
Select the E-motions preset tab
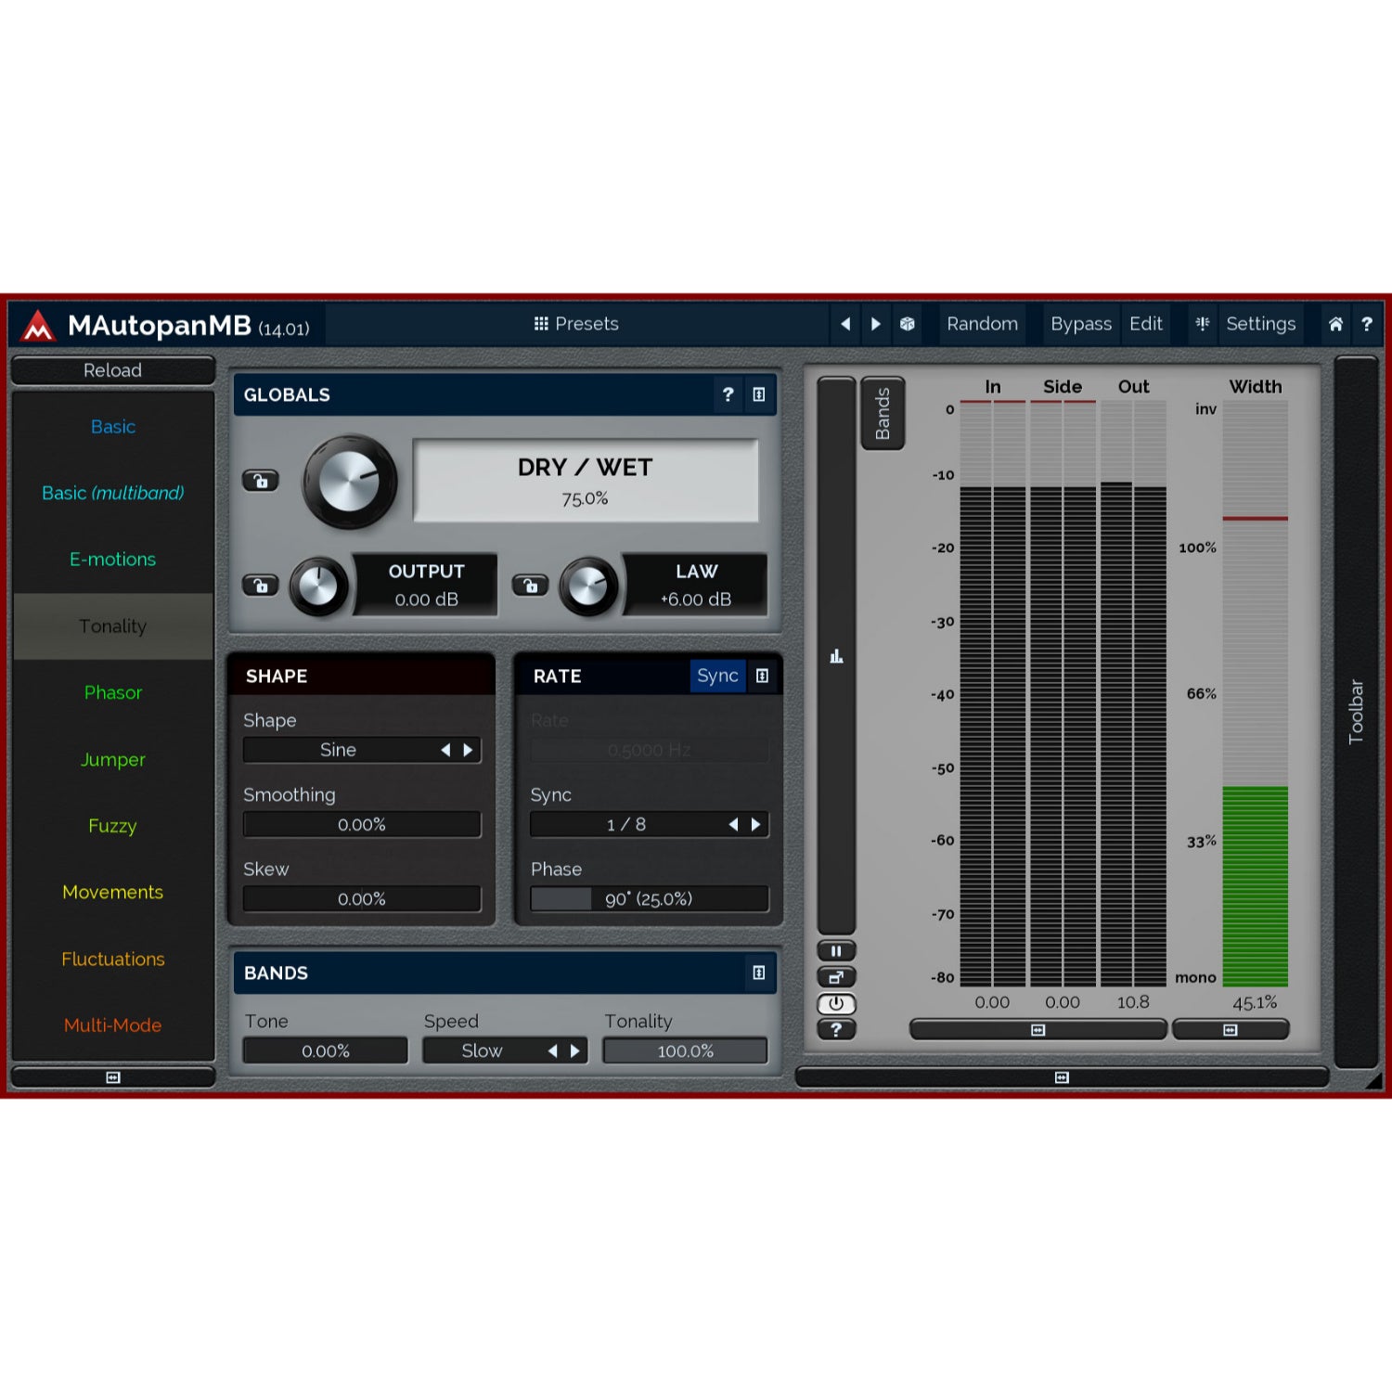113,560
